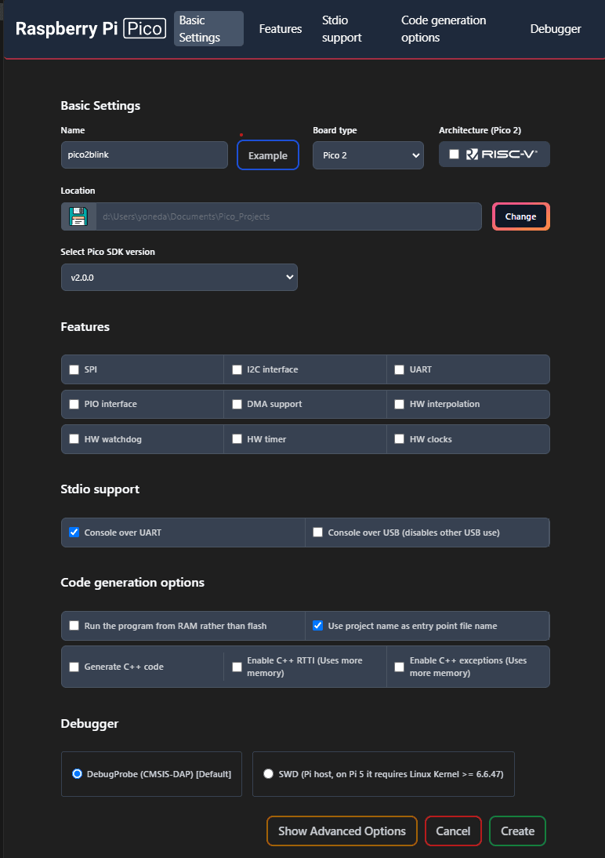Click the Example button
The image size is (605, 858).
pyautogui.click(x=268, y=155)
